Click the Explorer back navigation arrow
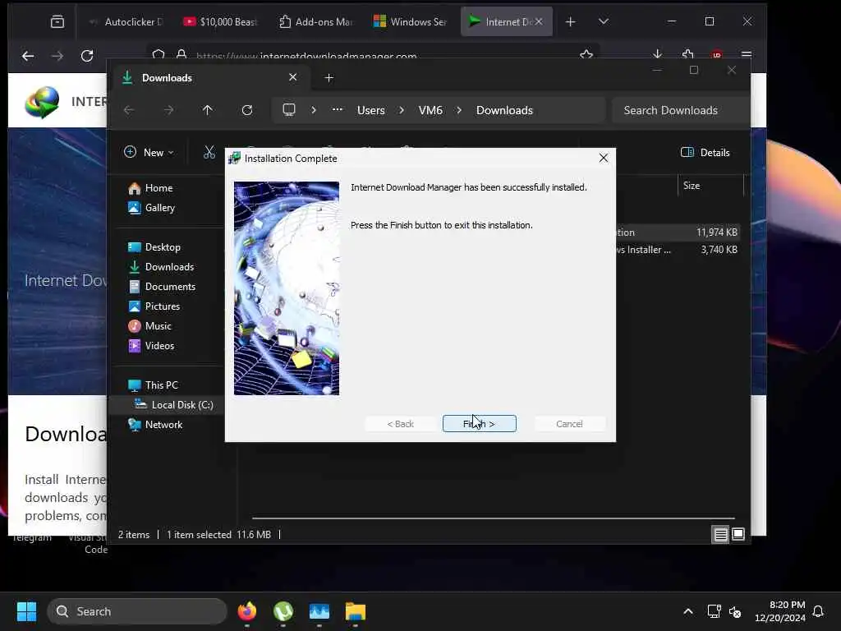This screenshot has width=841, height=631. [x=129, y=110]
